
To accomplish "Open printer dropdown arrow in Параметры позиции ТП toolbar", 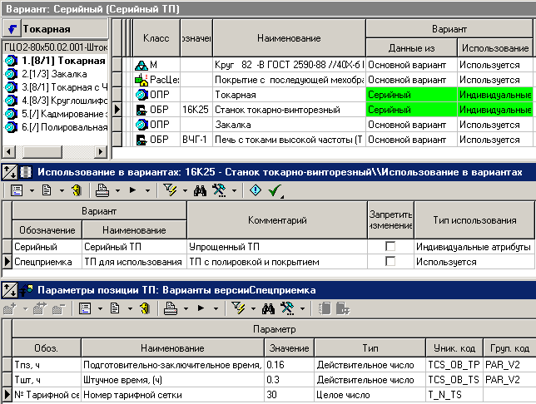I will pos(186,308).
